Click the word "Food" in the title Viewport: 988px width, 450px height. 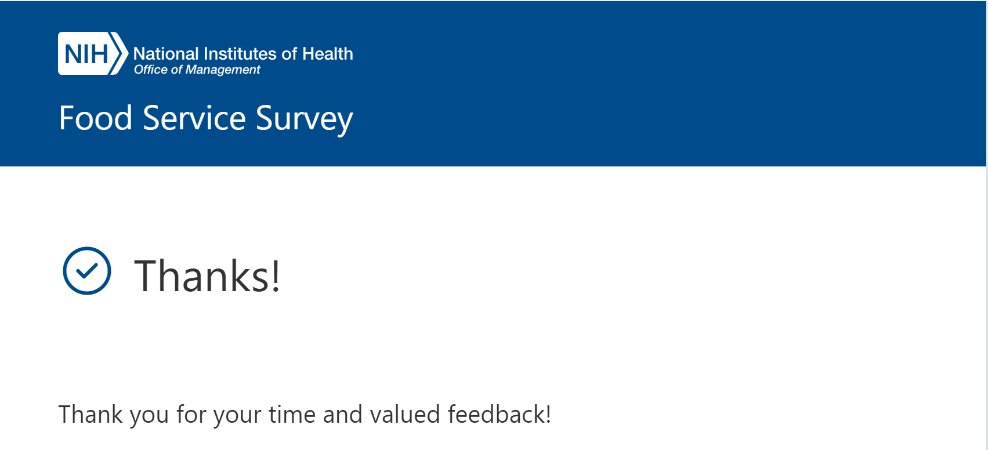point(96,118)
